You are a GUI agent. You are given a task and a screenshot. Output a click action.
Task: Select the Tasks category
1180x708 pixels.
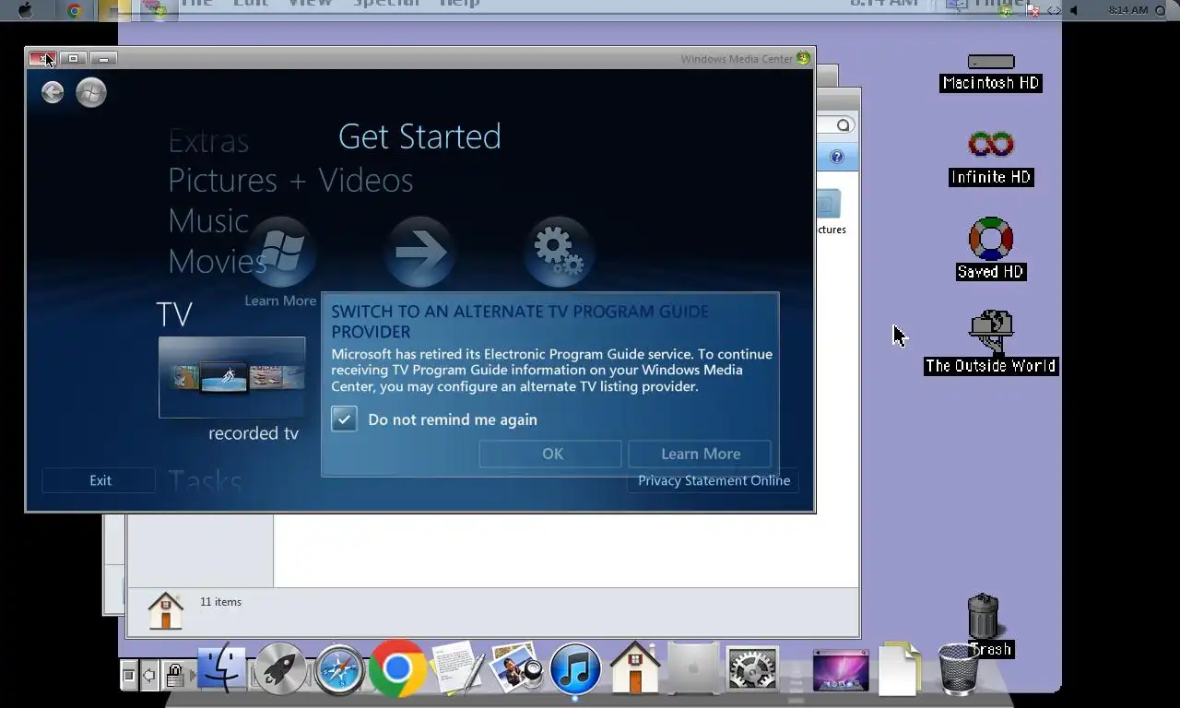(205, 481)
